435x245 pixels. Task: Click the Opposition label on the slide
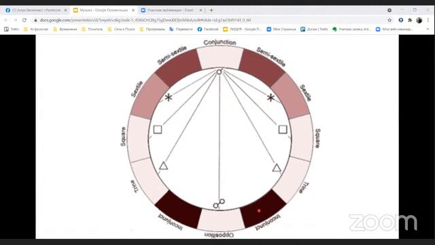pyautogui.click(x=219, y=235)
